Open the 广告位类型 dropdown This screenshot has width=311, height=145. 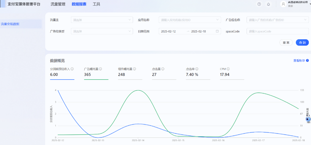(x=102, y=31)
